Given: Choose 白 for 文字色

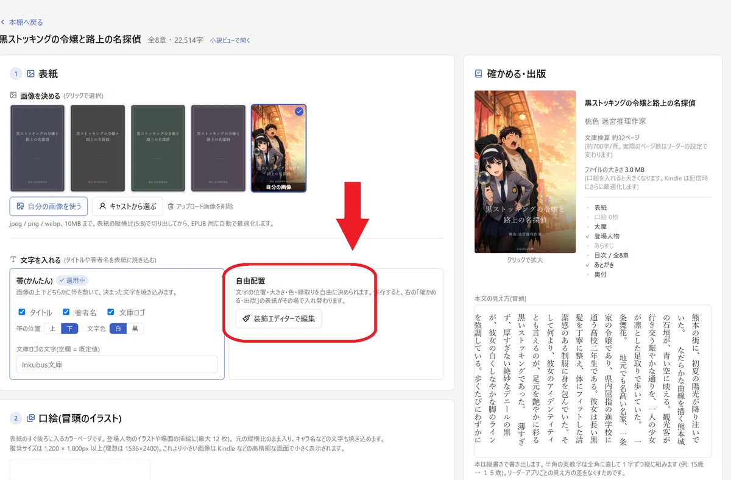Looking at the screenshot, I should point(118,328).
